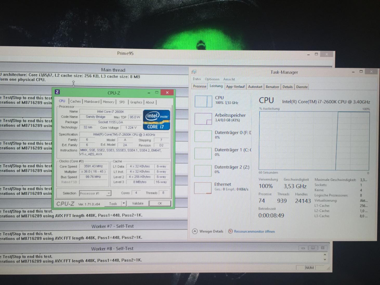
Task: Maximize the Task-Manager window
Action: tap(361, 71)
